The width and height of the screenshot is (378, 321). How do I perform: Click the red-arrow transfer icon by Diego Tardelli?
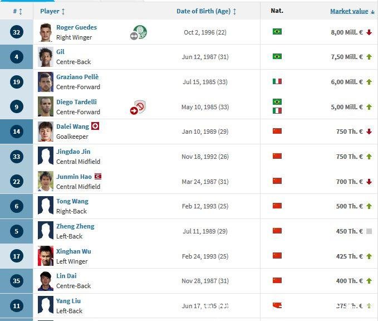tap(134, 110)
